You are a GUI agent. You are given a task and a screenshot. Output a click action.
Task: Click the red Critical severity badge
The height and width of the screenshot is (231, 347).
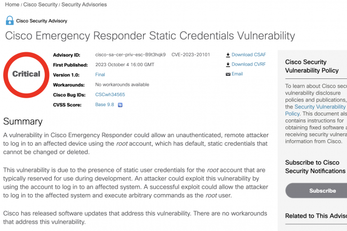tap(26, 74)
